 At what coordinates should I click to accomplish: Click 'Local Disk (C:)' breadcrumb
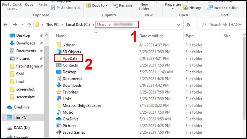pyautogui.click(x=78, y=25)
